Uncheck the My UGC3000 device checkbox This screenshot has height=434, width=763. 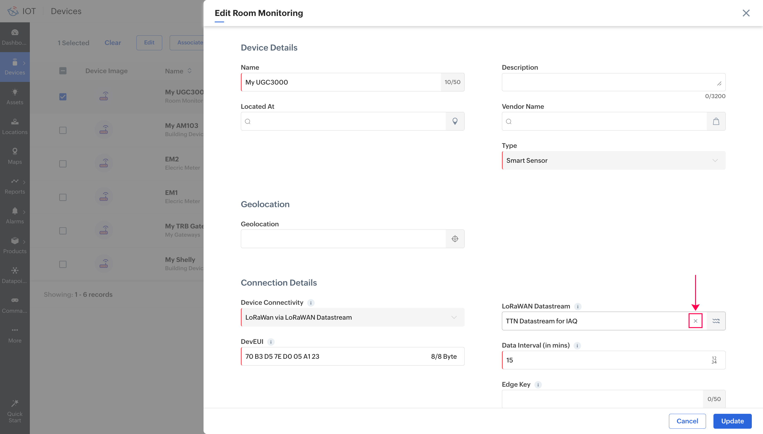pyautogui.click(x=63, y=97)
